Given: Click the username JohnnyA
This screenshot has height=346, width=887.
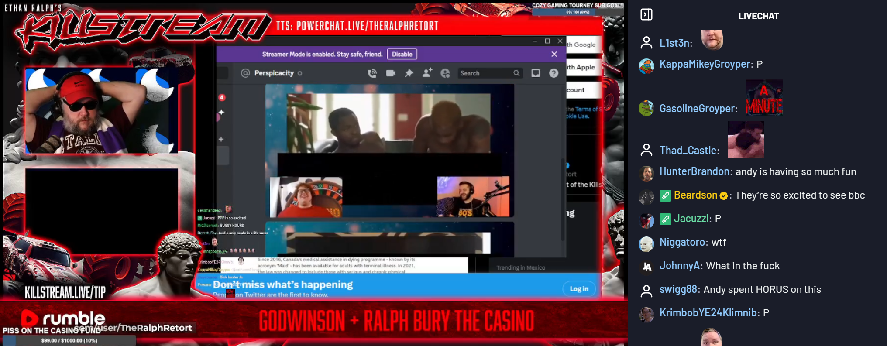Looking at the screenshot, I should click(680, 266).
